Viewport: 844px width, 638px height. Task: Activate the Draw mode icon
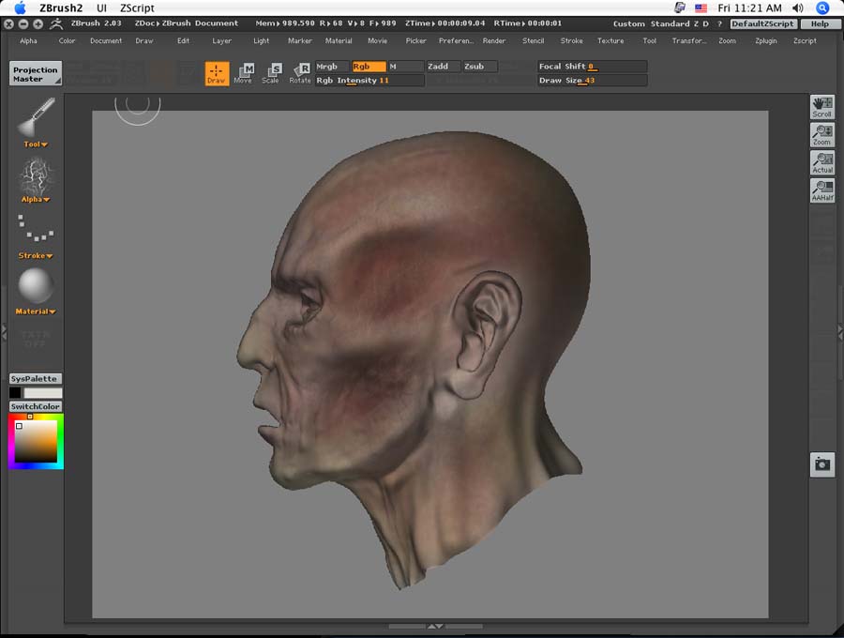[x=217, y=73]
